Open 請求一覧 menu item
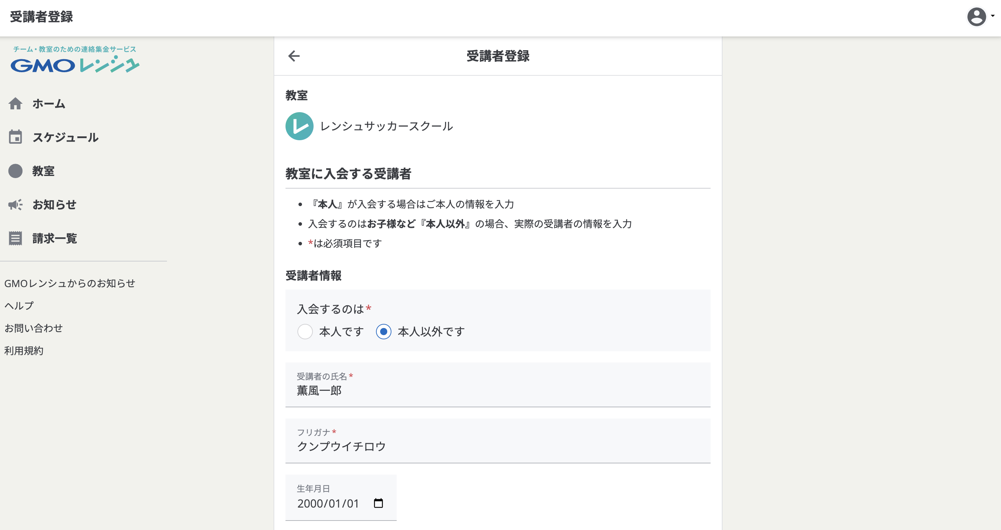This screenshot has height=530, width=1001. click(x=54, y=238)
